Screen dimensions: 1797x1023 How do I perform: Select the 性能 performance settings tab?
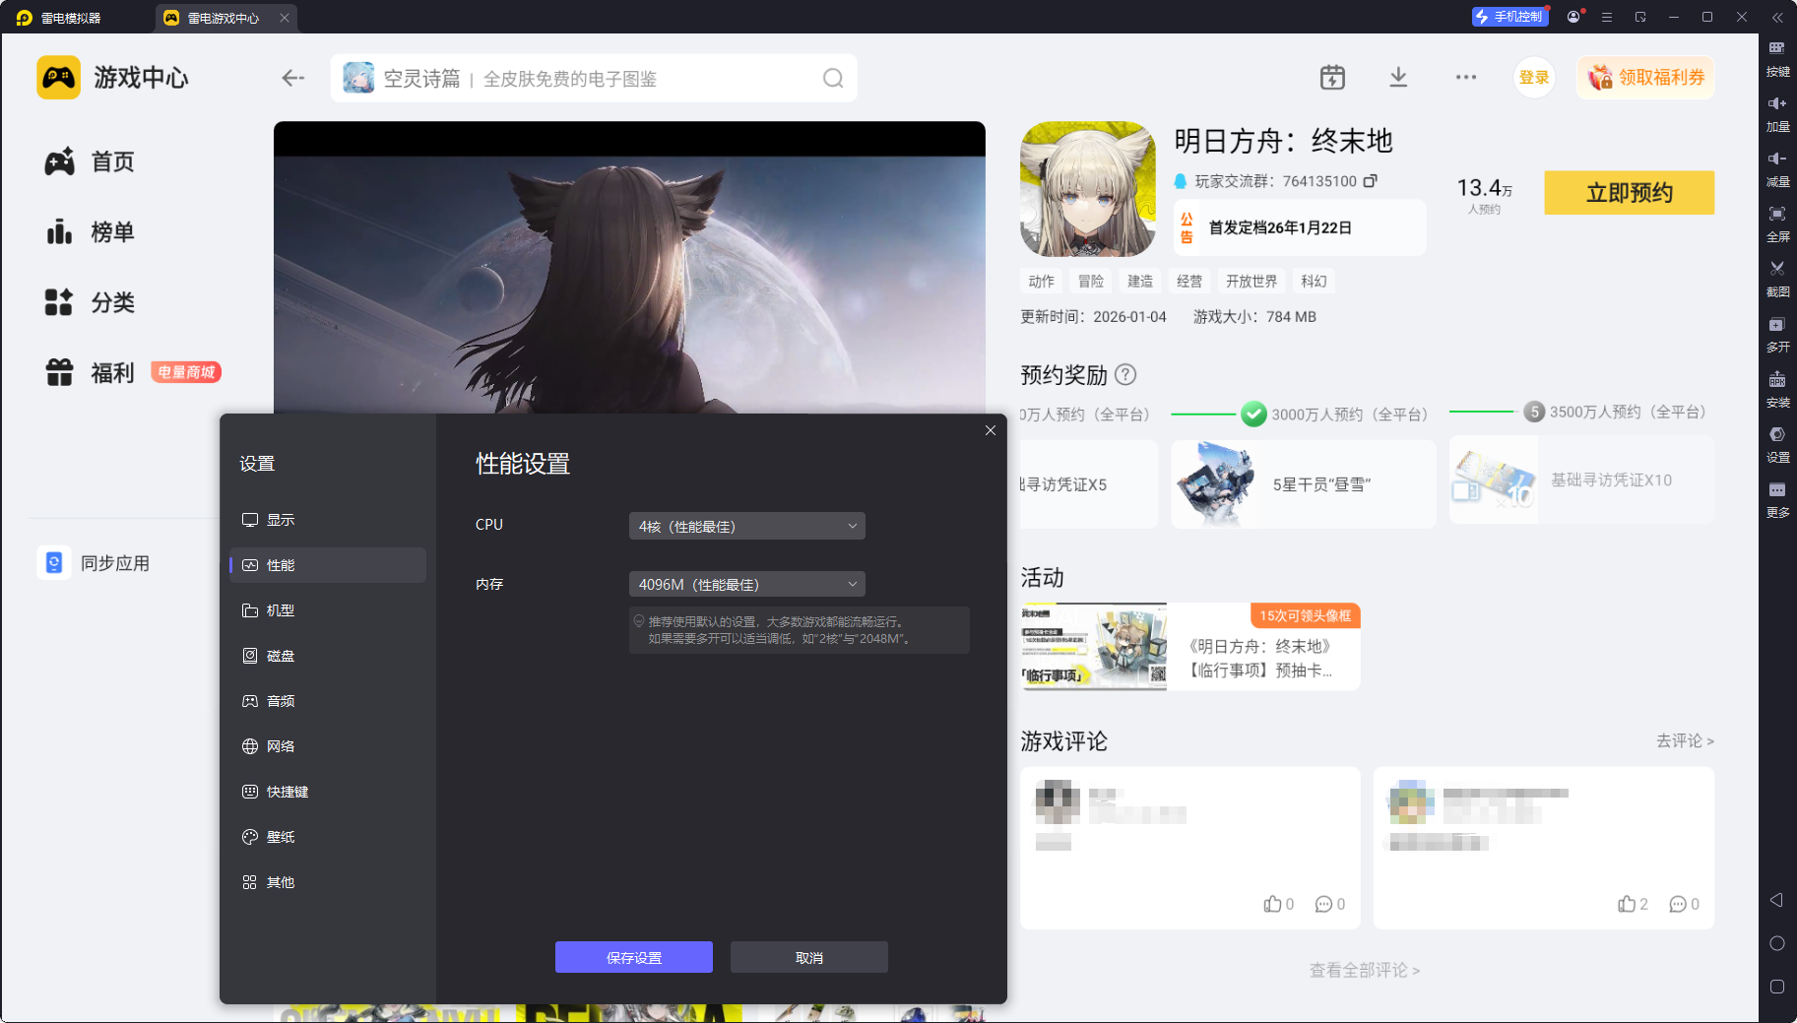pos(328,565)
